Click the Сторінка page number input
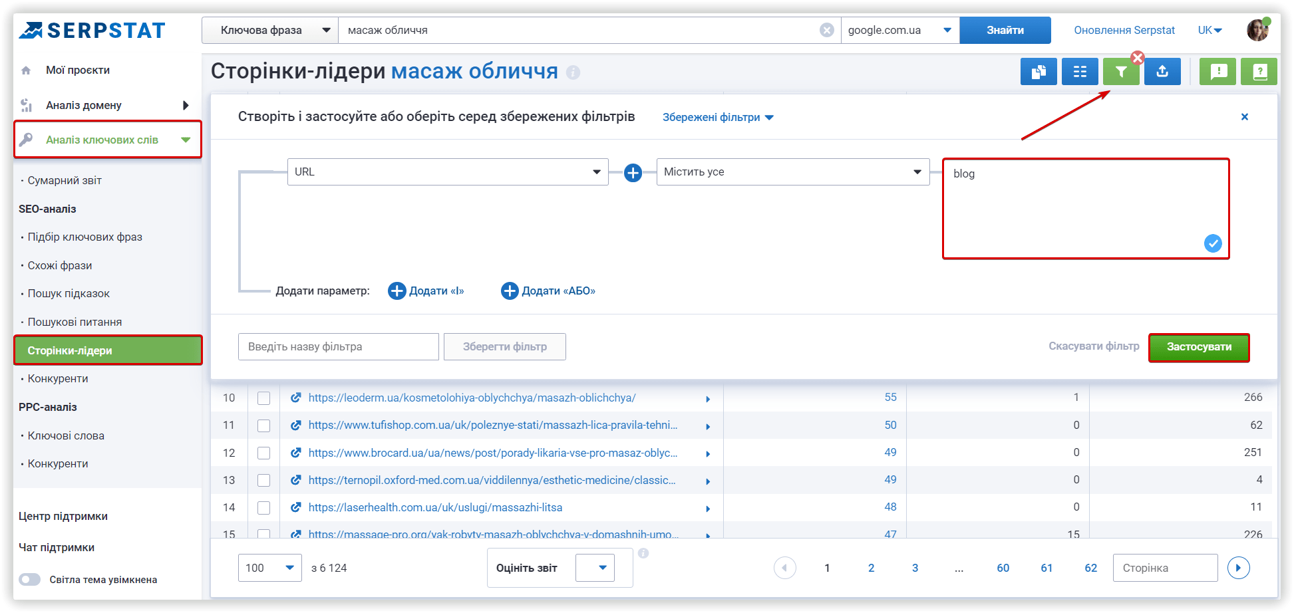This screenshot has height=613, width=1294. point(1165,568)
